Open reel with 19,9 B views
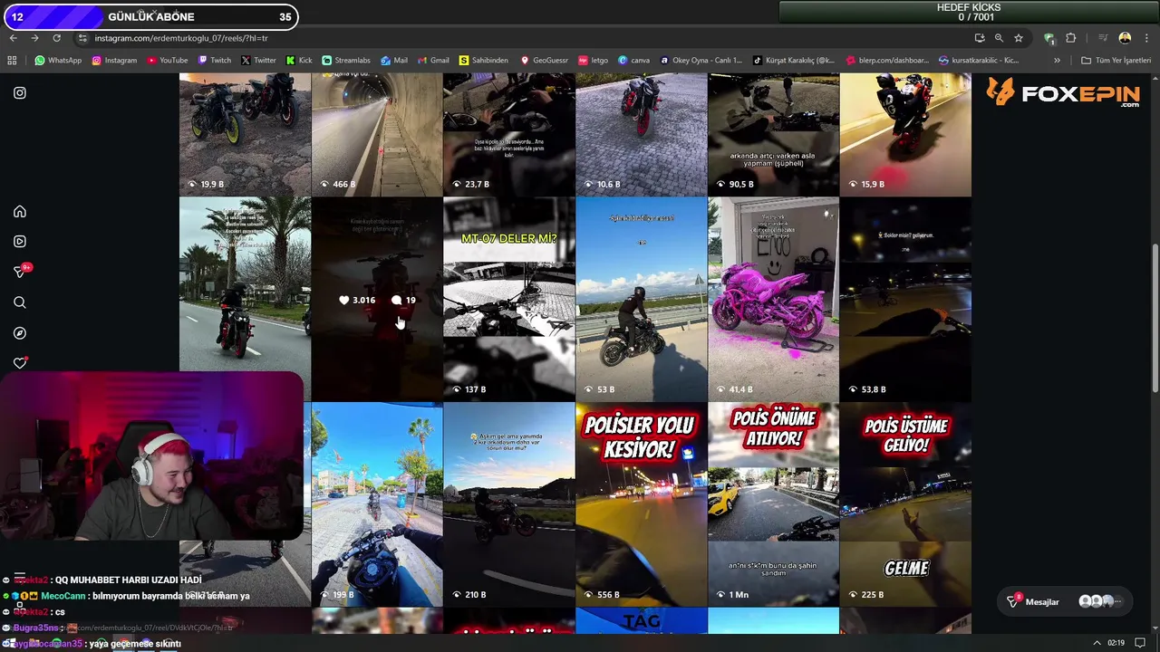This screenshot has height=652, width=1160. [245, 136]
